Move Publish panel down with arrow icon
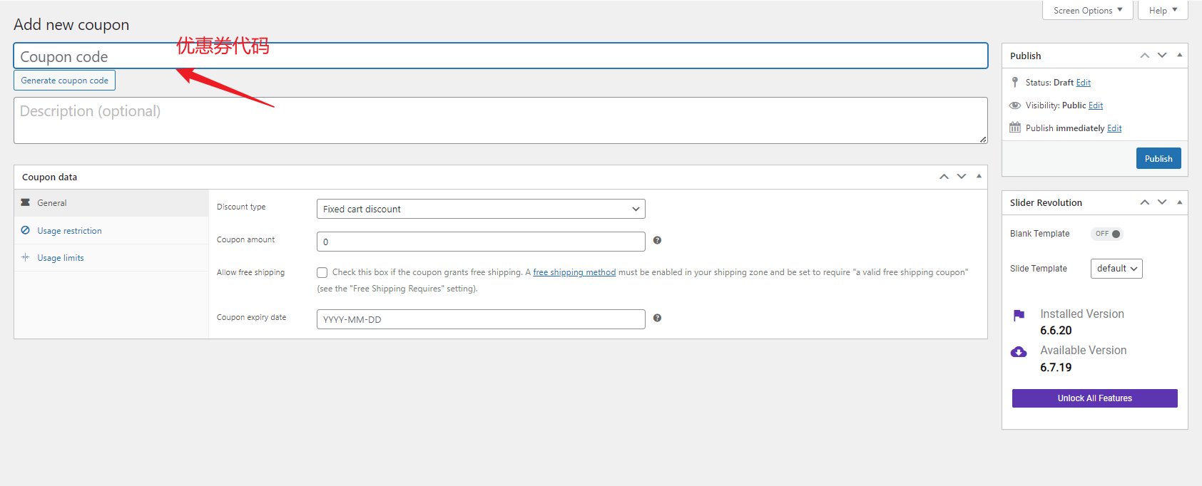This screenshot has width=1202, height=486. 1162,56
